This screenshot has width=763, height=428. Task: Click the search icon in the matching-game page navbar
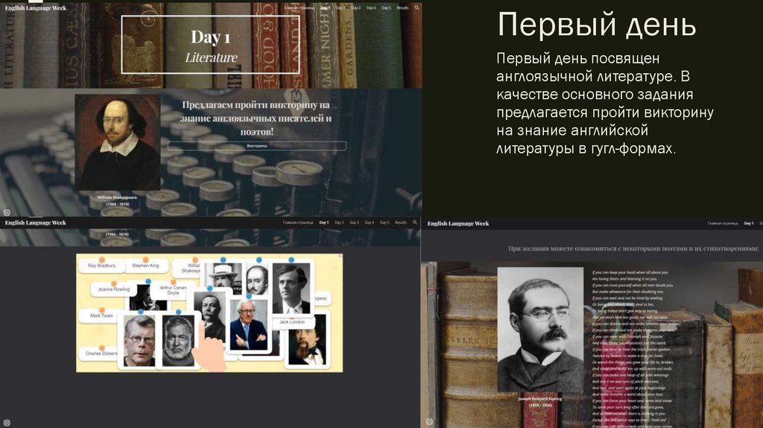point(415,222)
